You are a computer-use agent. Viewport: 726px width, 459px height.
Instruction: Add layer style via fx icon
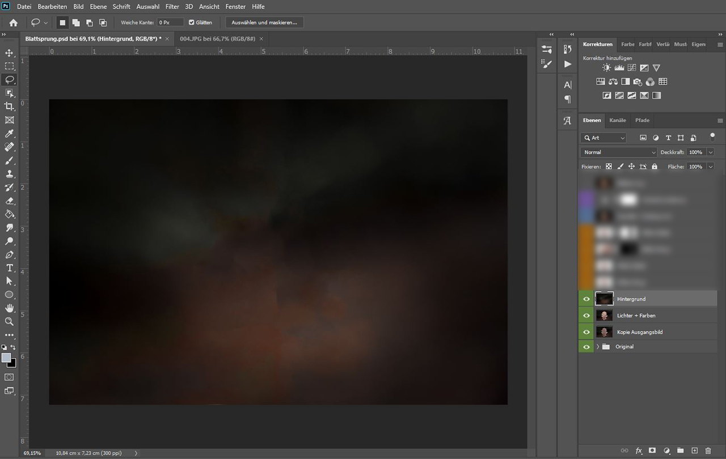click(x=639, y=450)
